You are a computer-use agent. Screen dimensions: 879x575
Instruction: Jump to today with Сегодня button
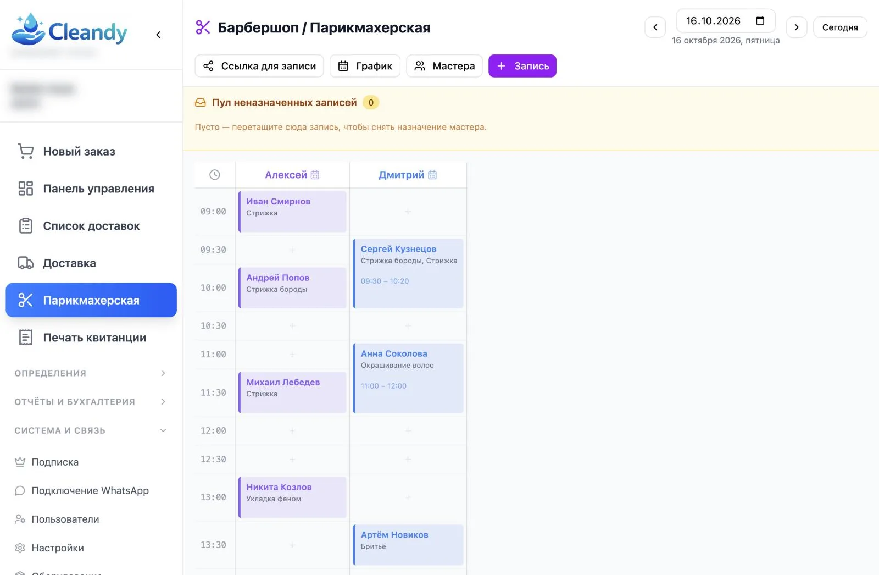coord(840,27)
